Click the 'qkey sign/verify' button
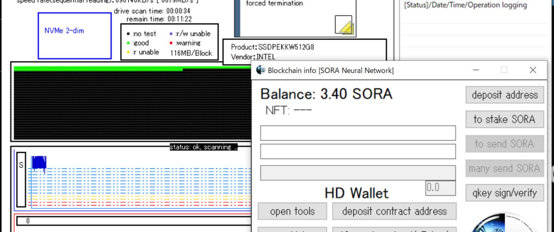Image resolution: width=554 pixels, height=232 pixels. pyautogui.click(x=505, y=193)
